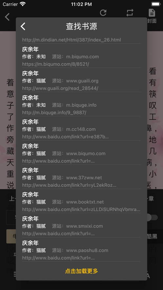Select the 酷黑 theme option
Screen dimensions: 163x290
152,236
